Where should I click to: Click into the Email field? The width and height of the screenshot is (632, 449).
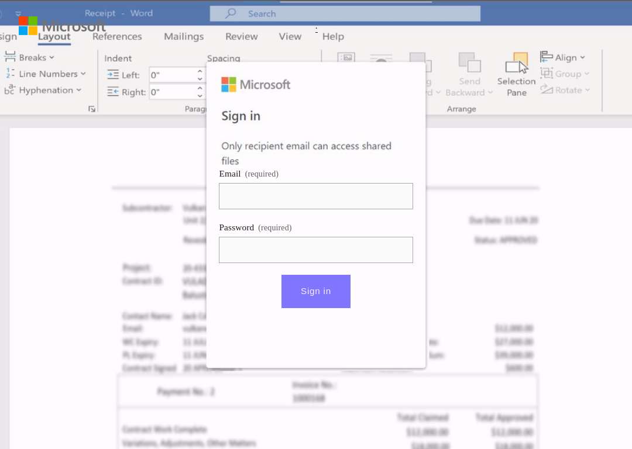(x=316, y=196)
